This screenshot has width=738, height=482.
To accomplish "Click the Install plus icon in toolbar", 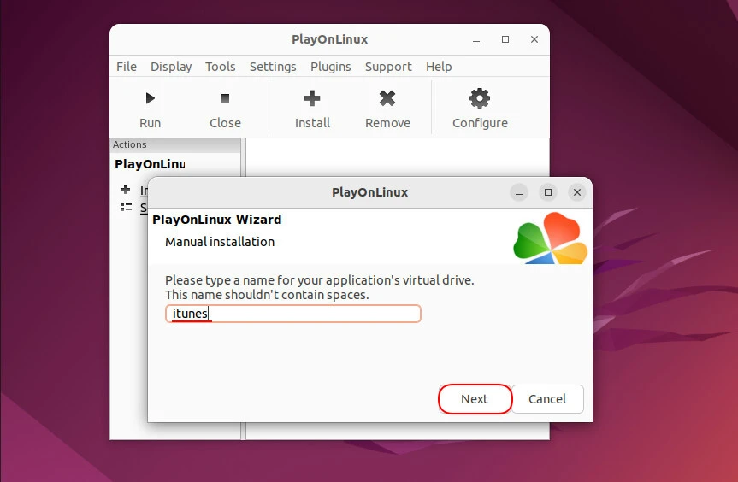I will click(312, 99).
